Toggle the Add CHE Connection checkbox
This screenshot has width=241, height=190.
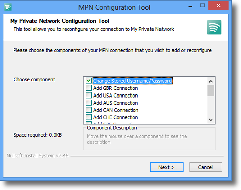(x=89, y=117)
